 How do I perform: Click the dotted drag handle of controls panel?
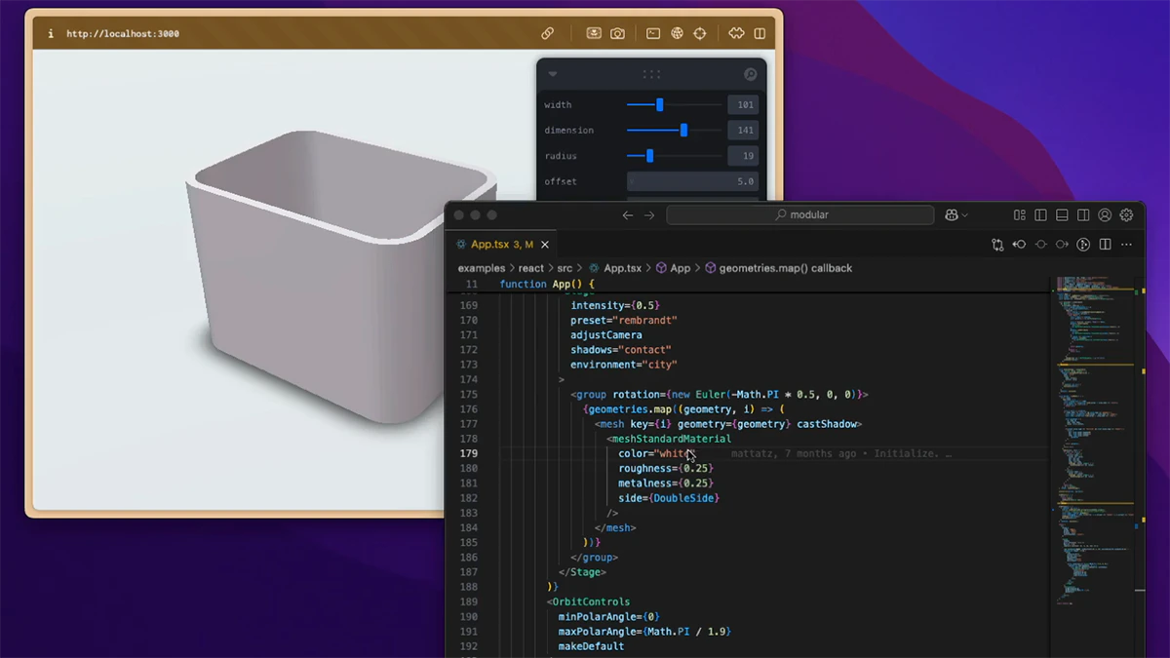pos(651,74)
